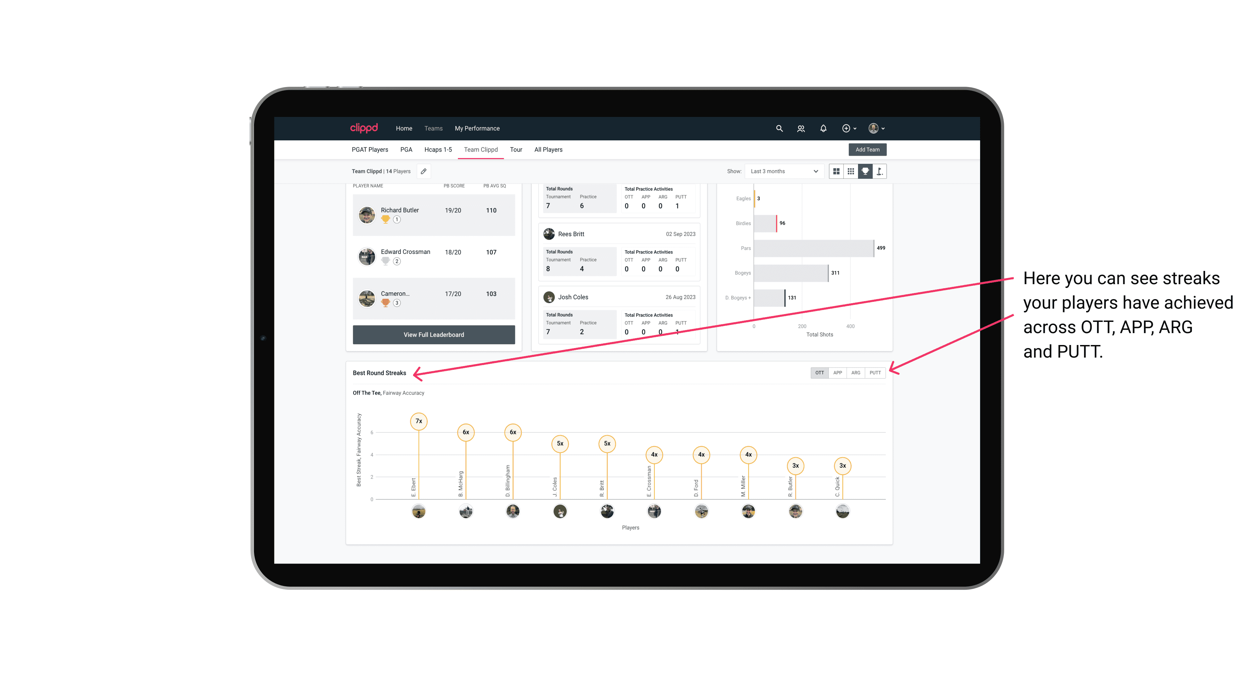Select the Tour tab
The width and height of the screenshot is (1251, 673).
(515, 150)
